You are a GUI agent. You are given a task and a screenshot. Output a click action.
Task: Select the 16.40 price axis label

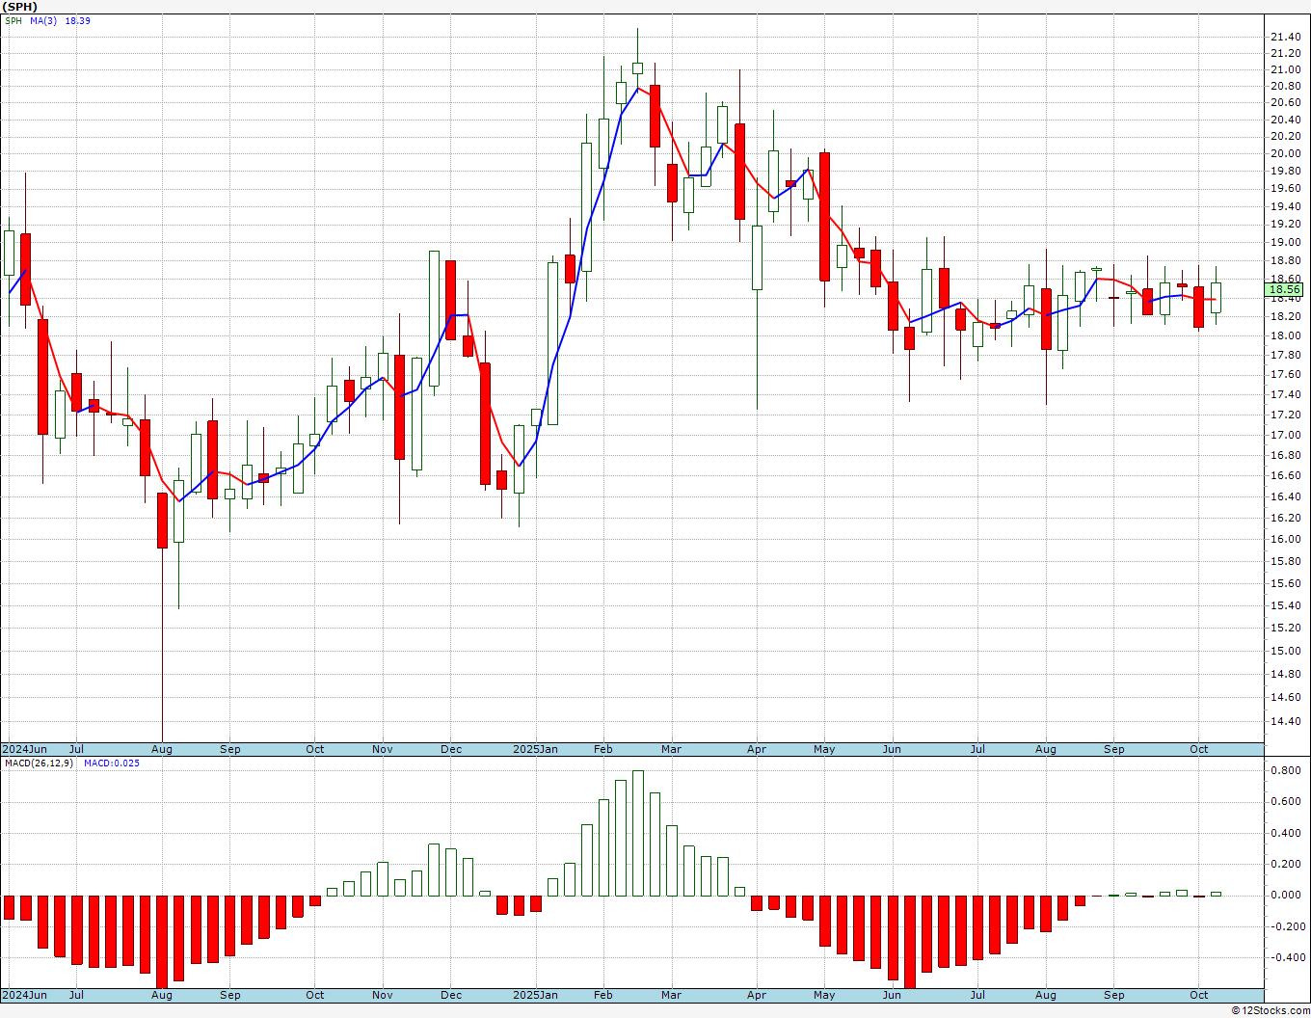coord(1285,497)
